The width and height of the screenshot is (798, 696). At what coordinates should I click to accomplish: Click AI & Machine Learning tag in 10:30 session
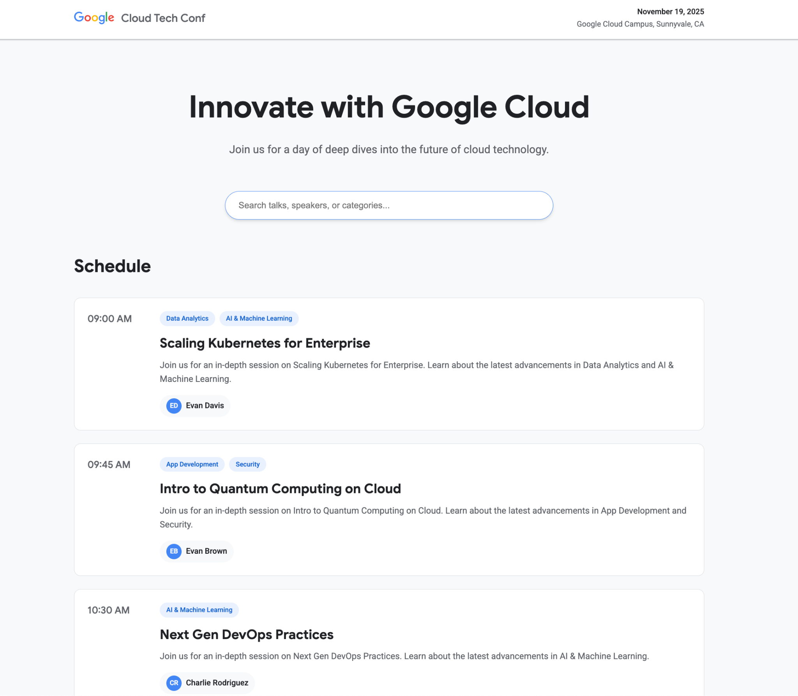click(199, 610)
